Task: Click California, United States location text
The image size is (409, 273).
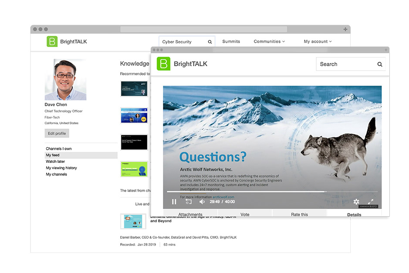Action: pos(61,123)
